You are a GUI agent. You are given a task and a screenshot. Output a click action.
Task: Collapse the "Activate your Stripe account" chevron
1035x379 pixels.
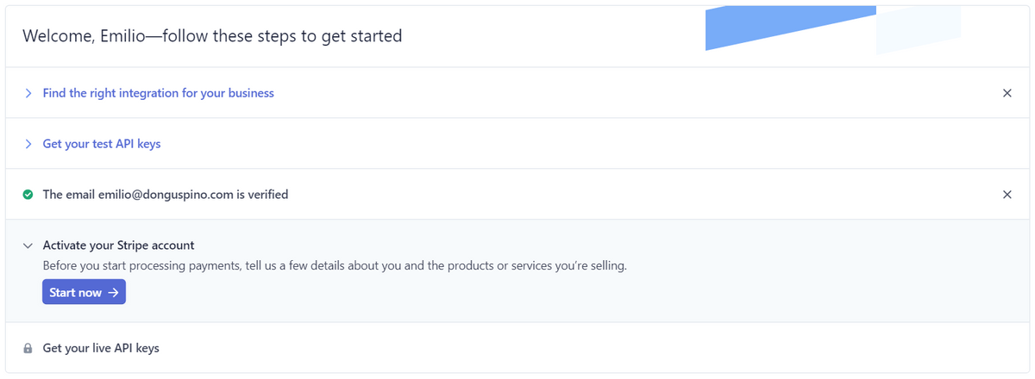(x=28, y=245)
